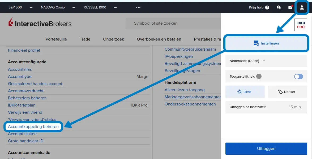The height and width of the screenshot is (159, 312).
Task: Open the chat support bubble icon
Action: pos(279,7)
